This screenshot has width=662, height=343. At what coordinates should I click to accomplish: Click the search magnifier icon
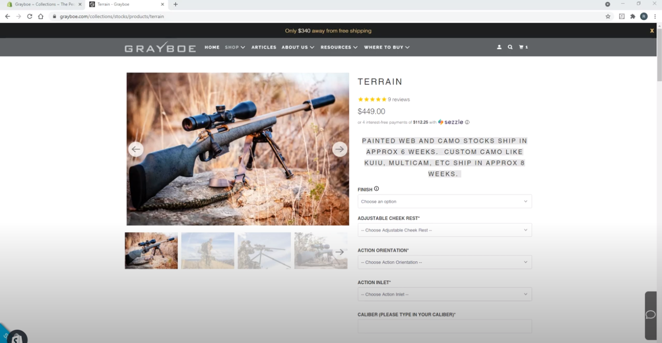coord(510,47)
